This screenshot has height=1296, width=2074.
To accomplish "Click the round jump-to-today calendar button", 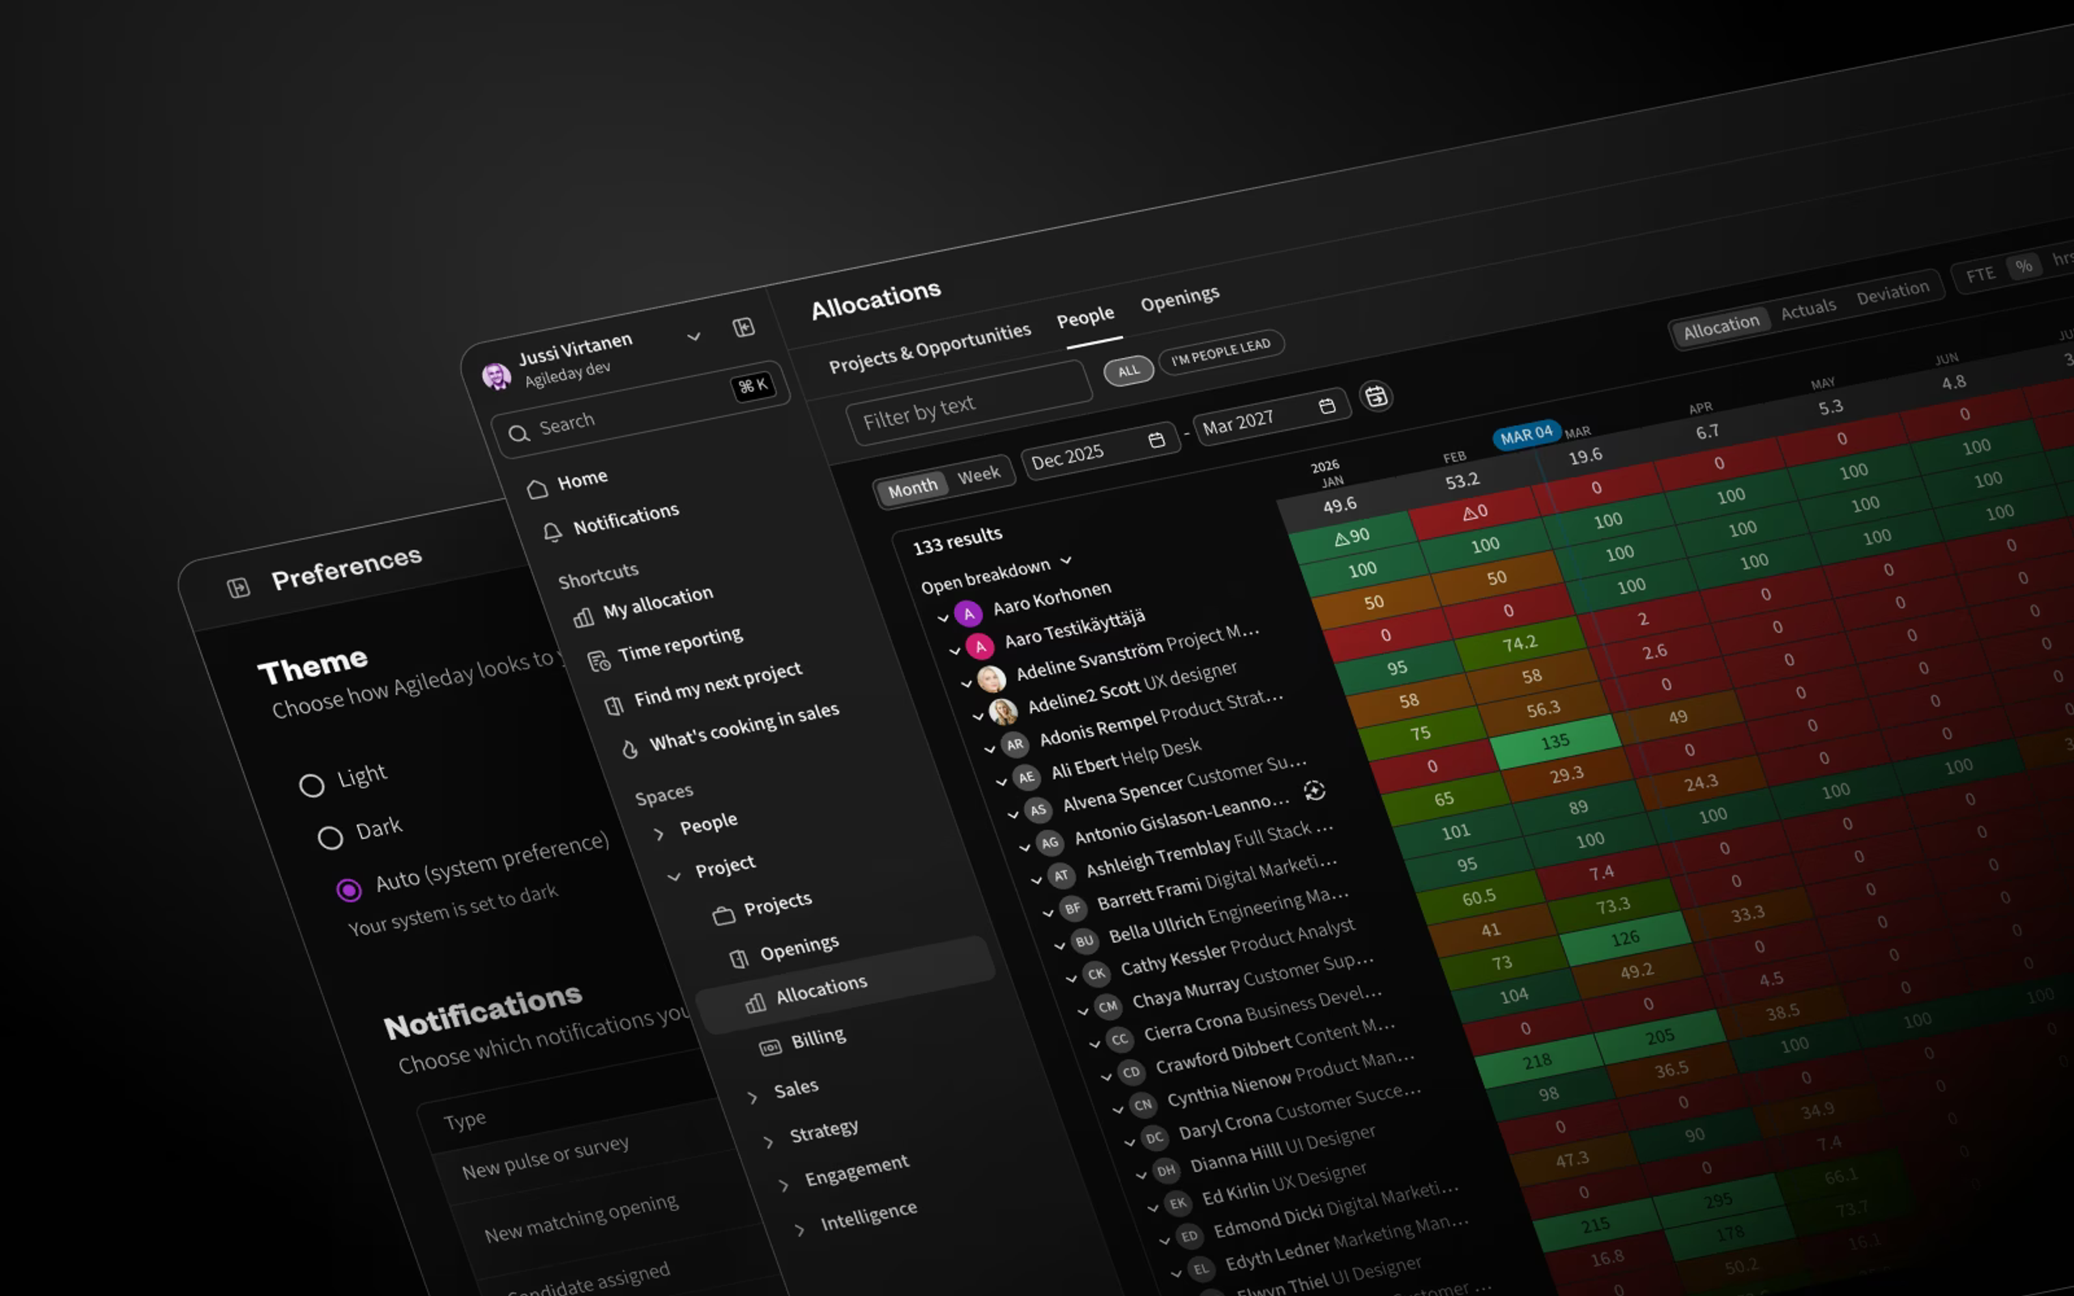I will pyautogui.click(x=1376, y=396).
